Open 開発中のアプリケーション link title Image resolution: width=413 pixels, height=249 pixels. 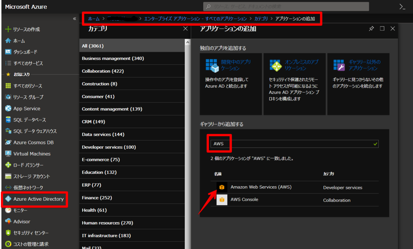click(x=236, y=65)
